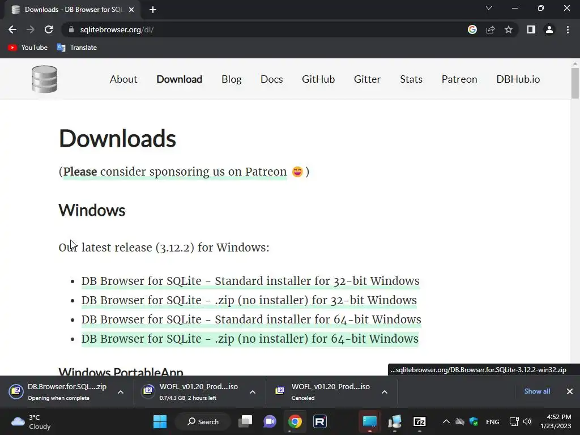Image resolution: width=580 pixels, height=435 pixels.
Task: Expand options for canceled WOFL iso
Action: (x=385, y=392)
